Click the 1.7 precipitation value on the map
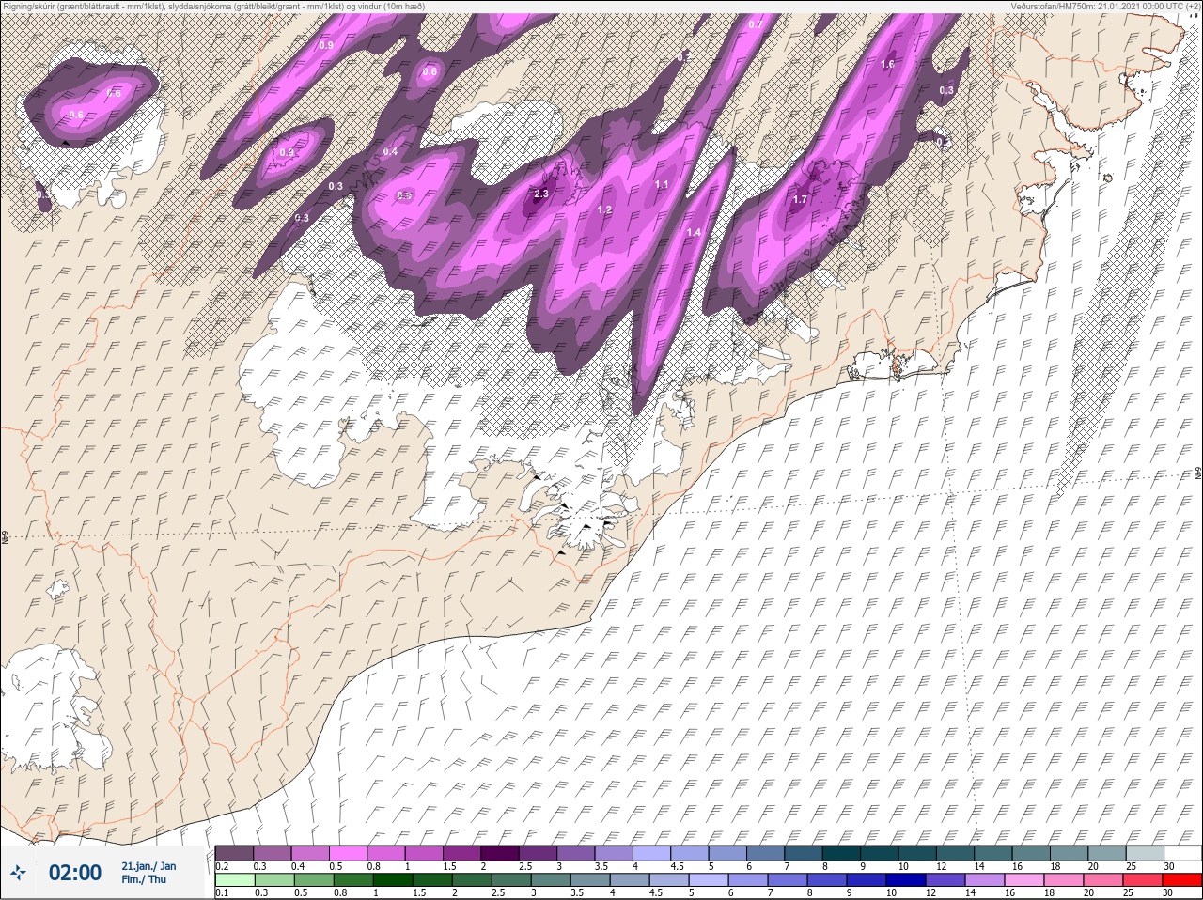This screenshot has height=900, width=1203. (x=800, y=200)
